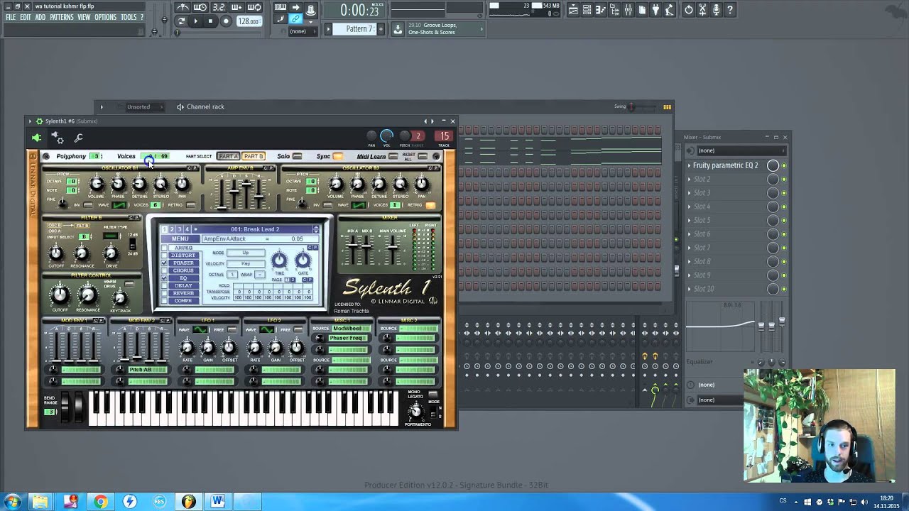
Task: Expand Fruity parametric EQ 2 slot arrow
Action: (689, 165)
